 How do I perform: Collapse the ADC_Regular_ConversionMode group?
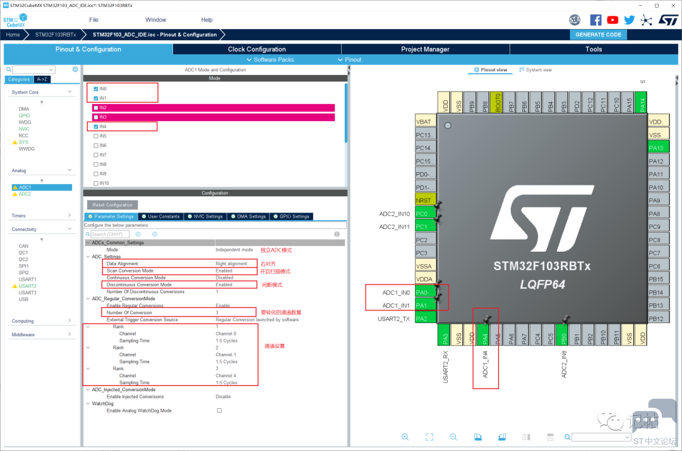click(88, 299)
